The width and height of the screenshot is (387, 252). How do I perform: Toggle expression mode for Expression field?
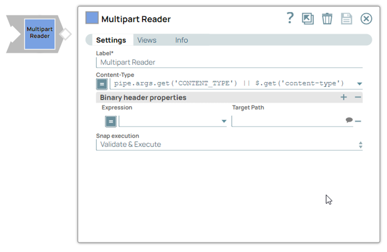(x=110, y=121)
